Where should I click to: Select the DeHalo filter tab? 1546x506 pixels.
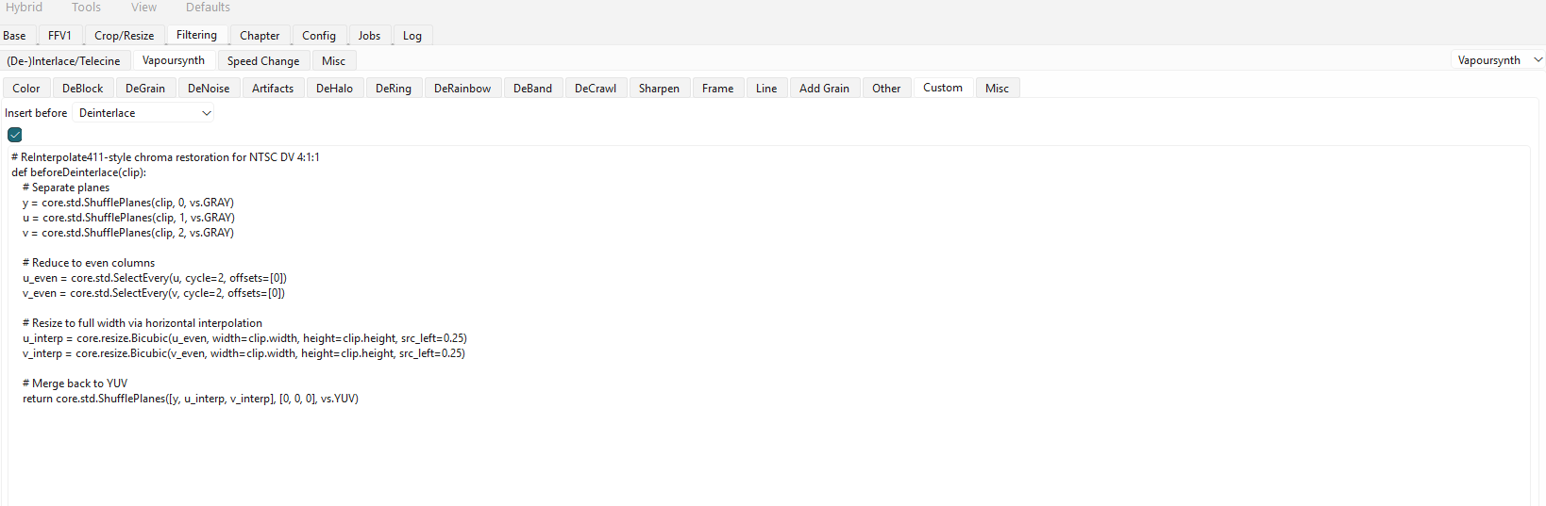(x=334, y=89)
